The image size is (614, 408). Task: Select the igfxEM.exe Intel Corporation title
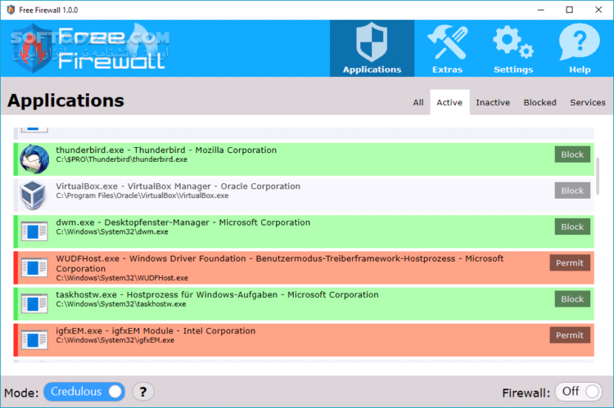(156, 331)
